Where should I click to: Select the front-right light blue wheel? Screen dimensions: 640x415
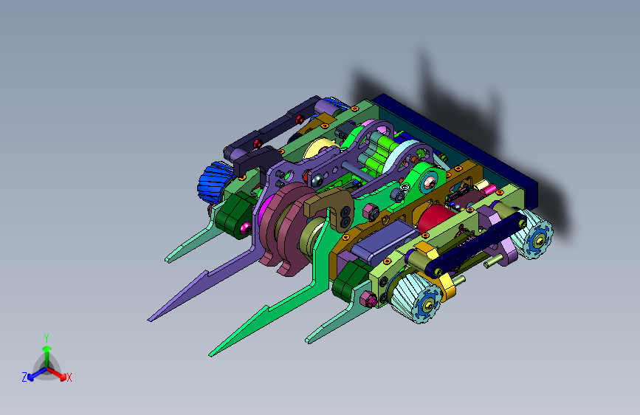[416, 298]
